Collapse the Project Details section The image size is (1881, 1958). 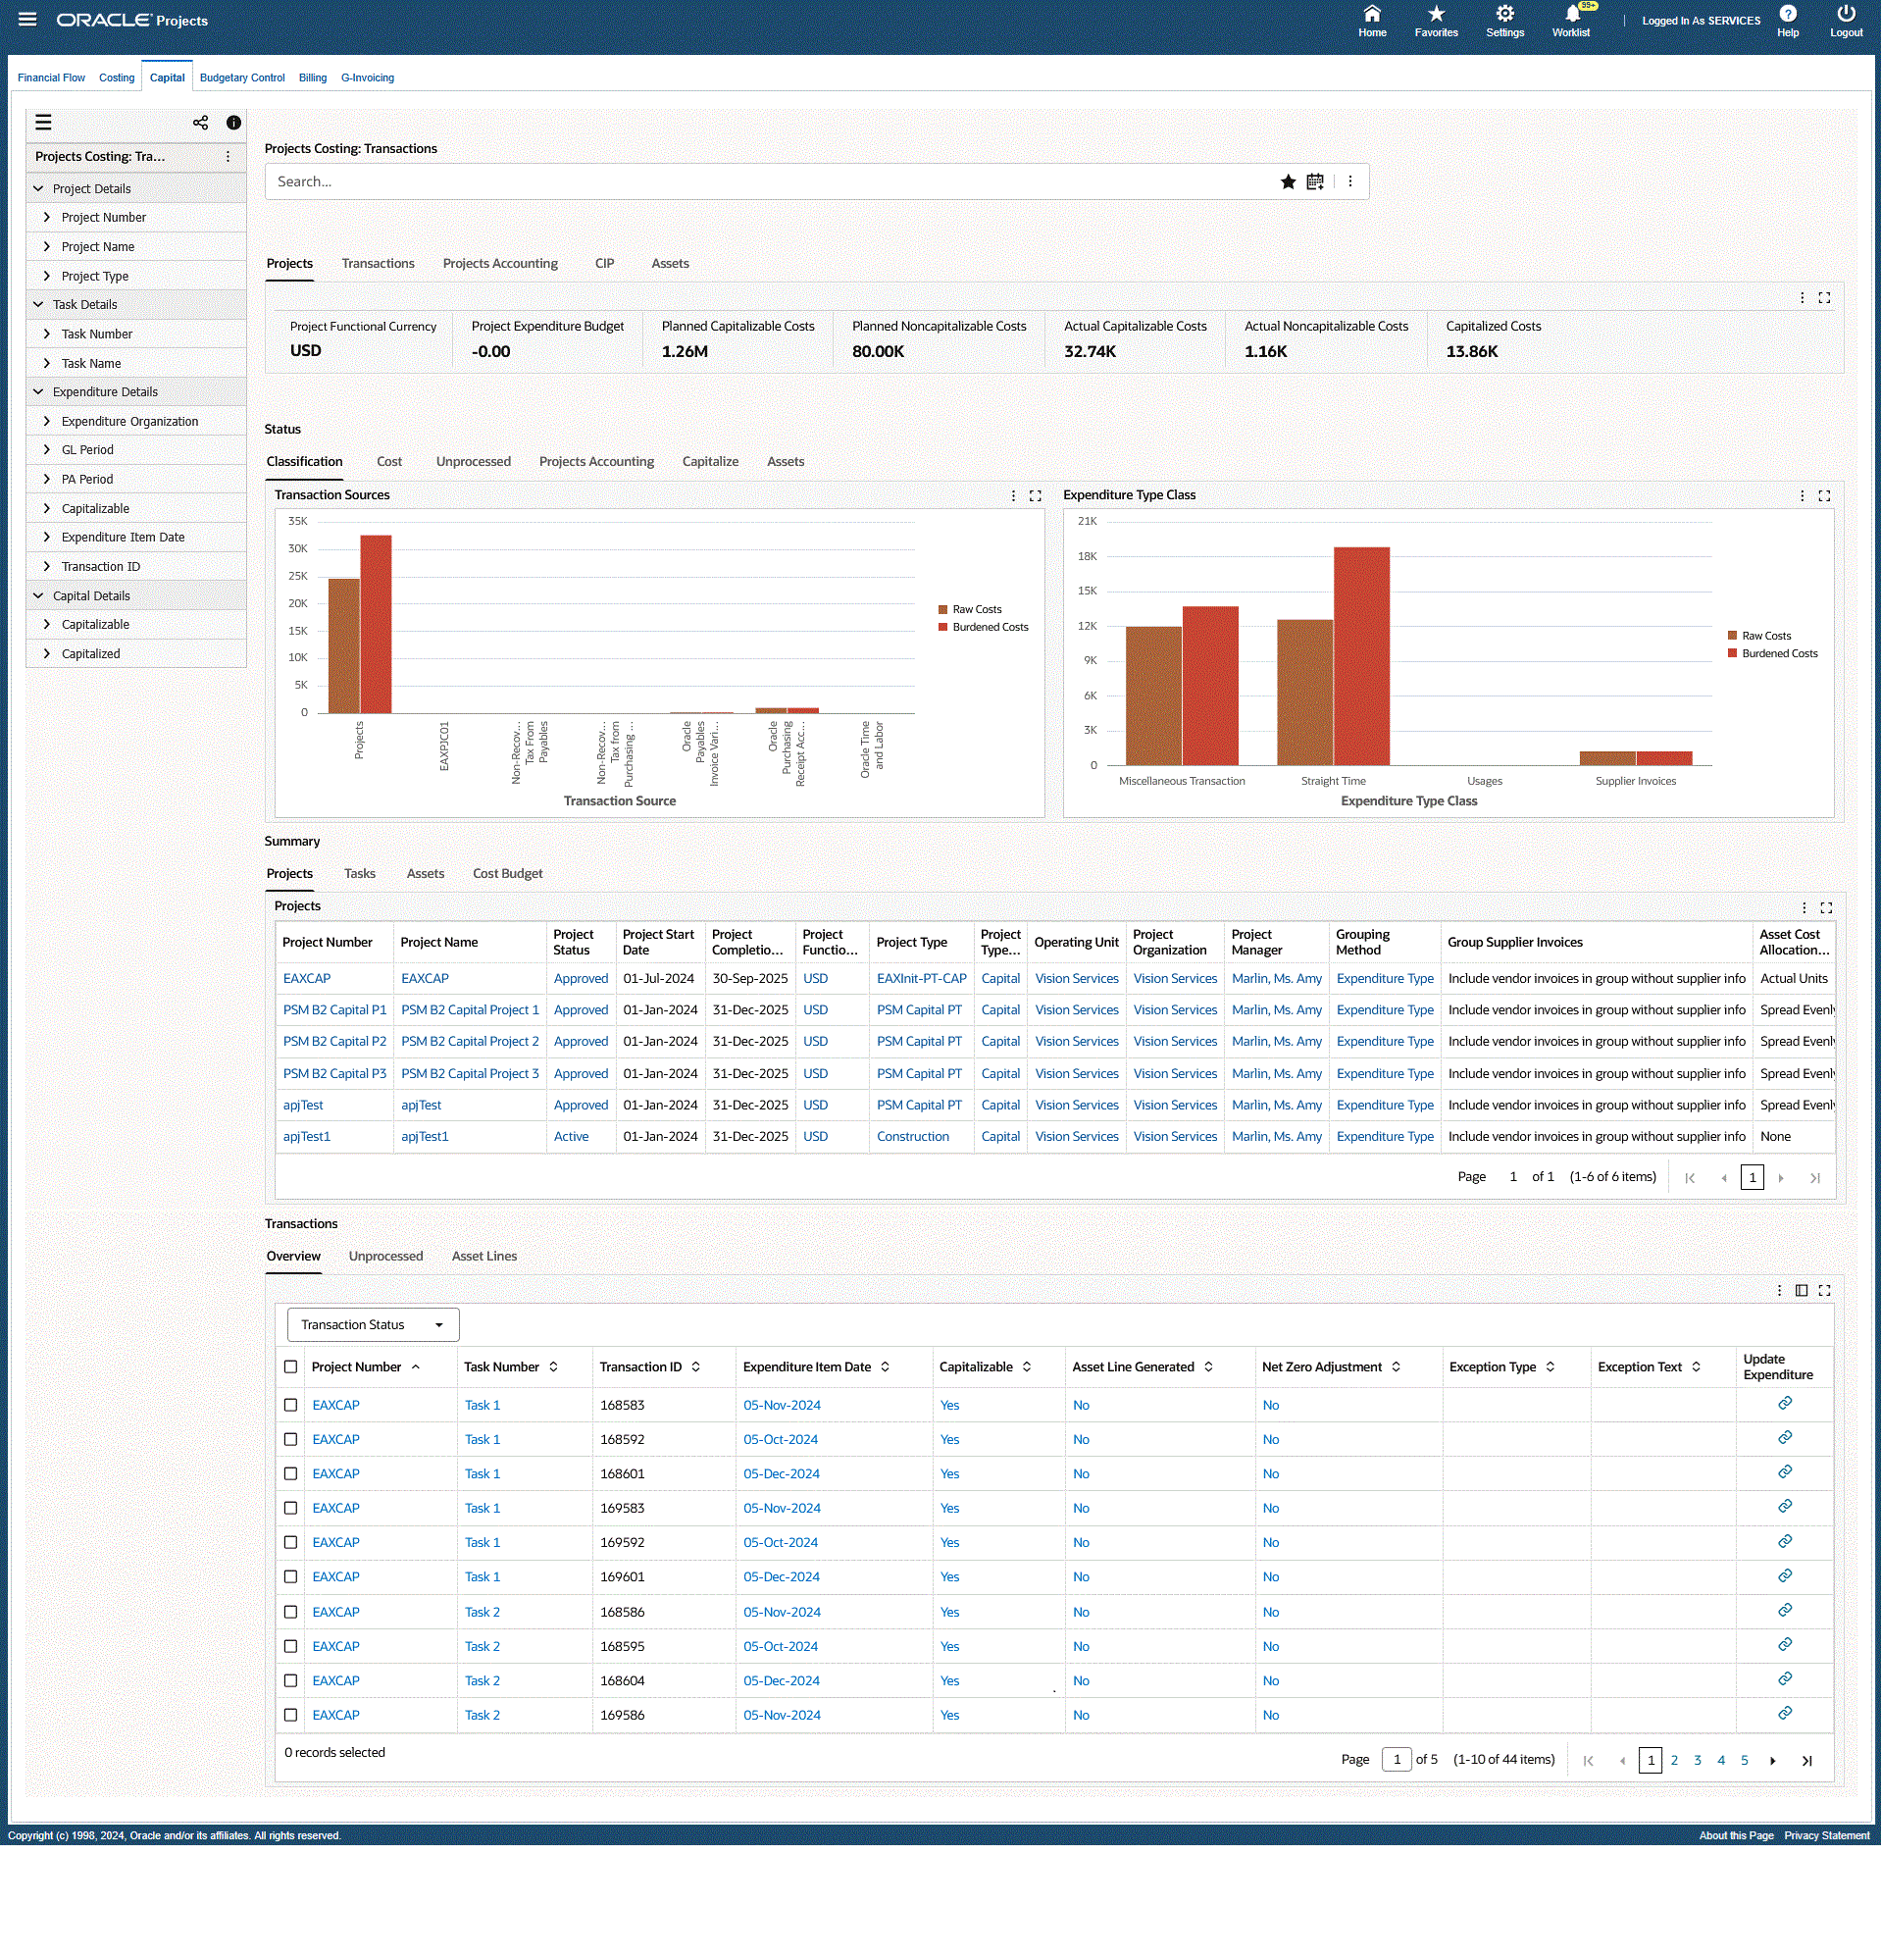click(39, 187)
